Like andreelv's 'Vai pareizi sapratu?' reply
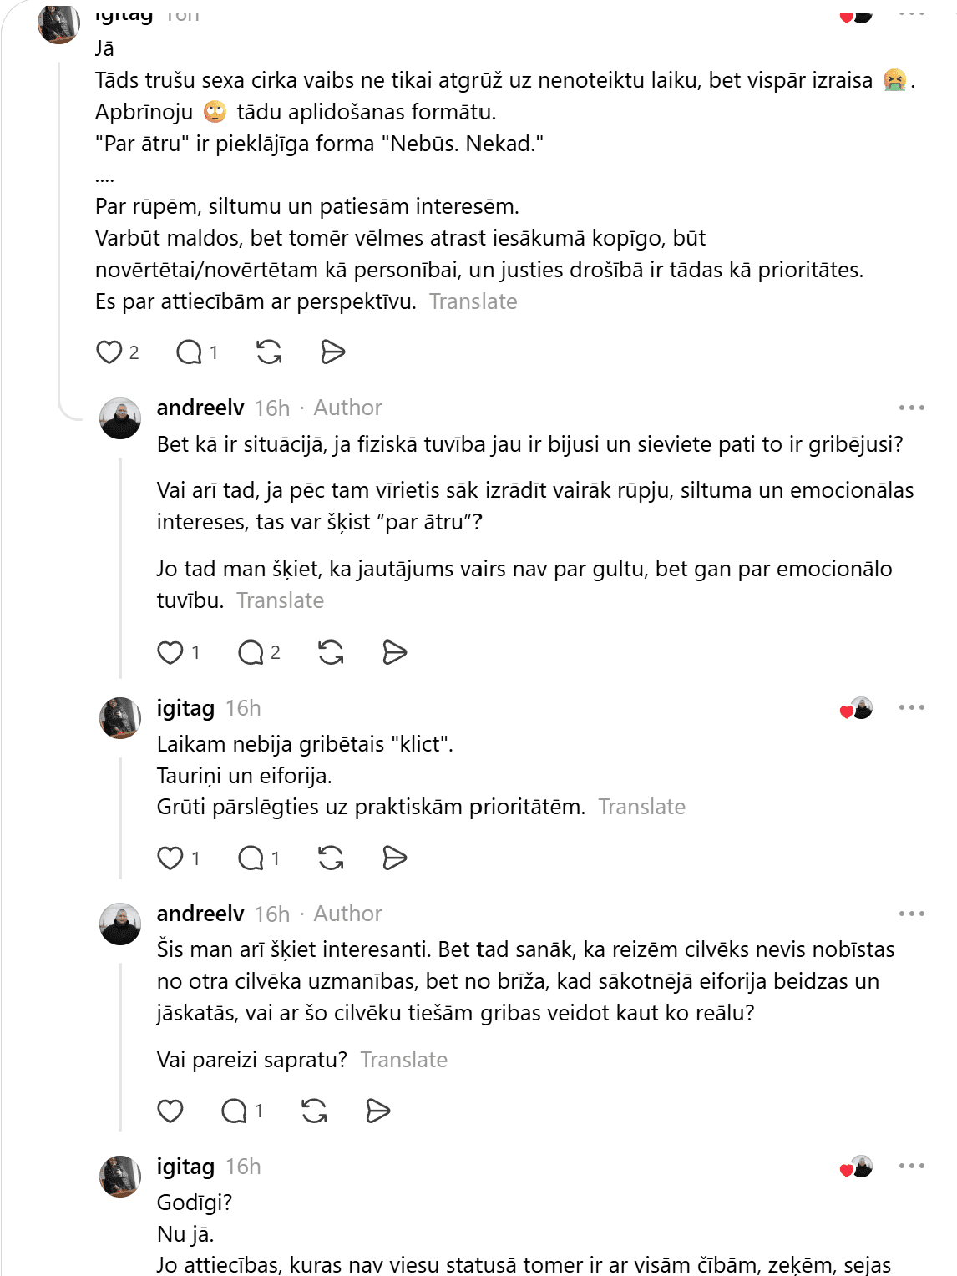Image resolution: width=957 pixels, height=1276 pixels. (170, 1111)
